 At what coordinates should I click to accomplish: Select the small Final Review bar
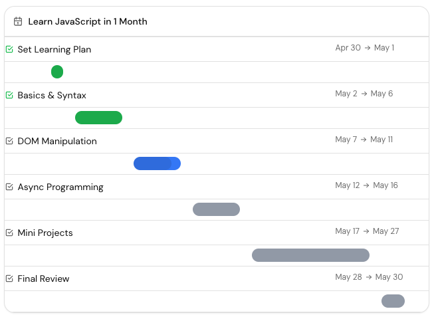click(x=393, y=301)
